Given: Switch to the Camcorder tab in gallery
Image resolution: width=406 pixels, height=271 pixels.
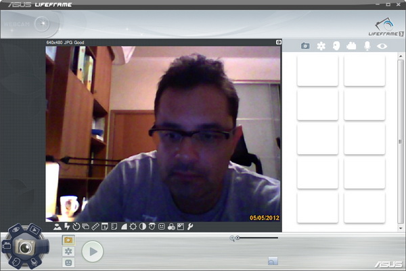Looking at the screenshot, I should (351, 46).
